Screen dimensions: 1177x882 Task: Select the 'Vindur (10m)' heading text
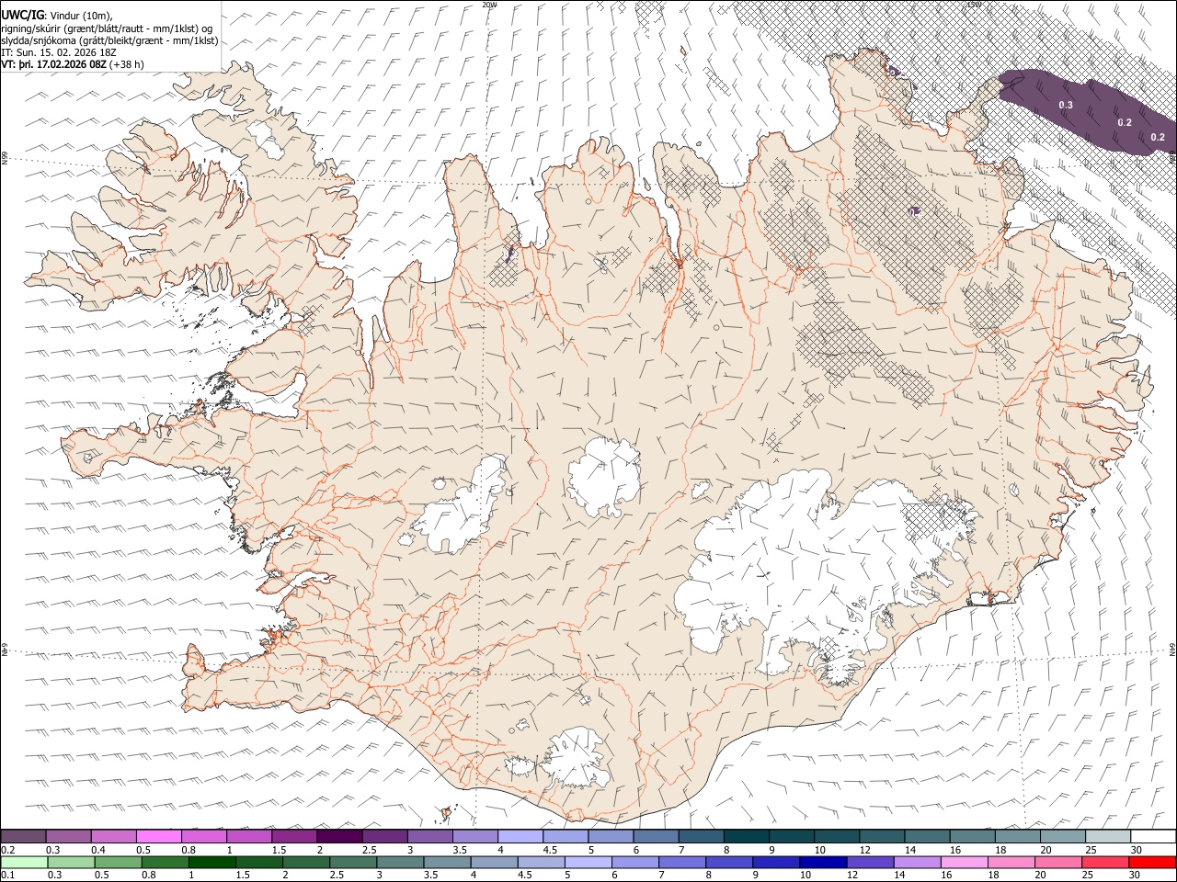coord(80,16)
